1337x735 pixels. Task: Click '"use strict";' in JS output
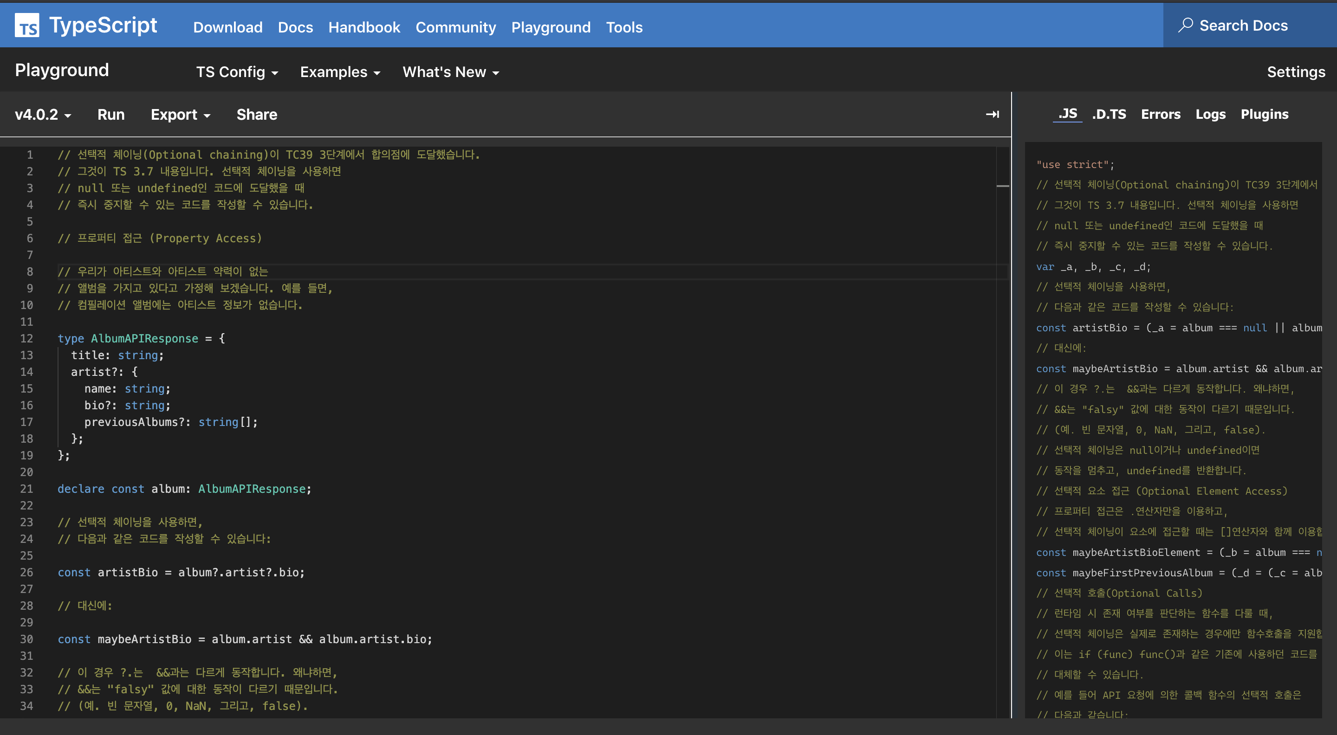click(x=1075, y=164)
